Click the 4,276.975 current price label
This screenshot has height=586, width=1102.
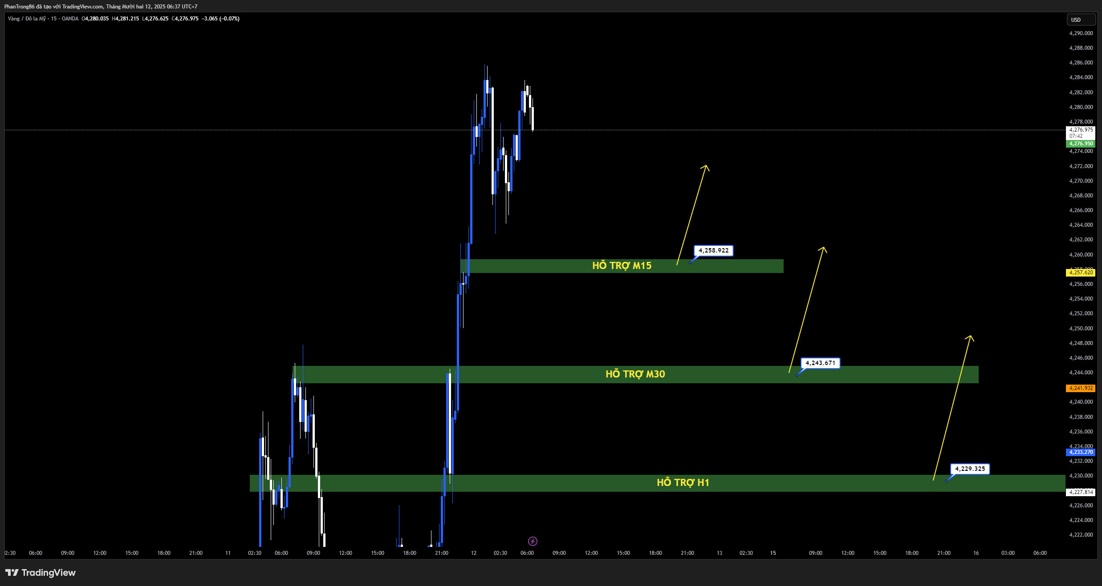coord(1081,130)
